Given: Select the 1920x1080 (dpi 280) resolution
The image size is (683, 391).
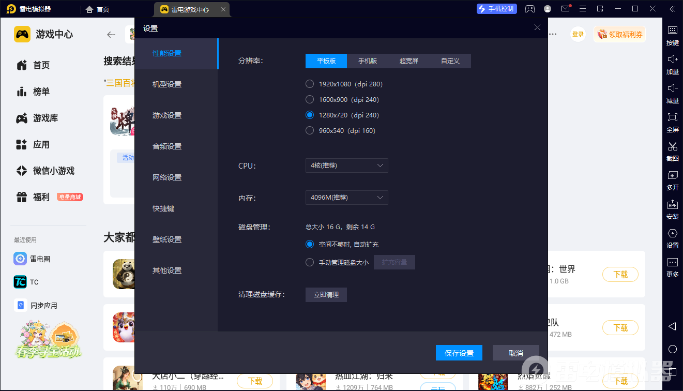Looking at the screenshot, I should pos(344,84).
